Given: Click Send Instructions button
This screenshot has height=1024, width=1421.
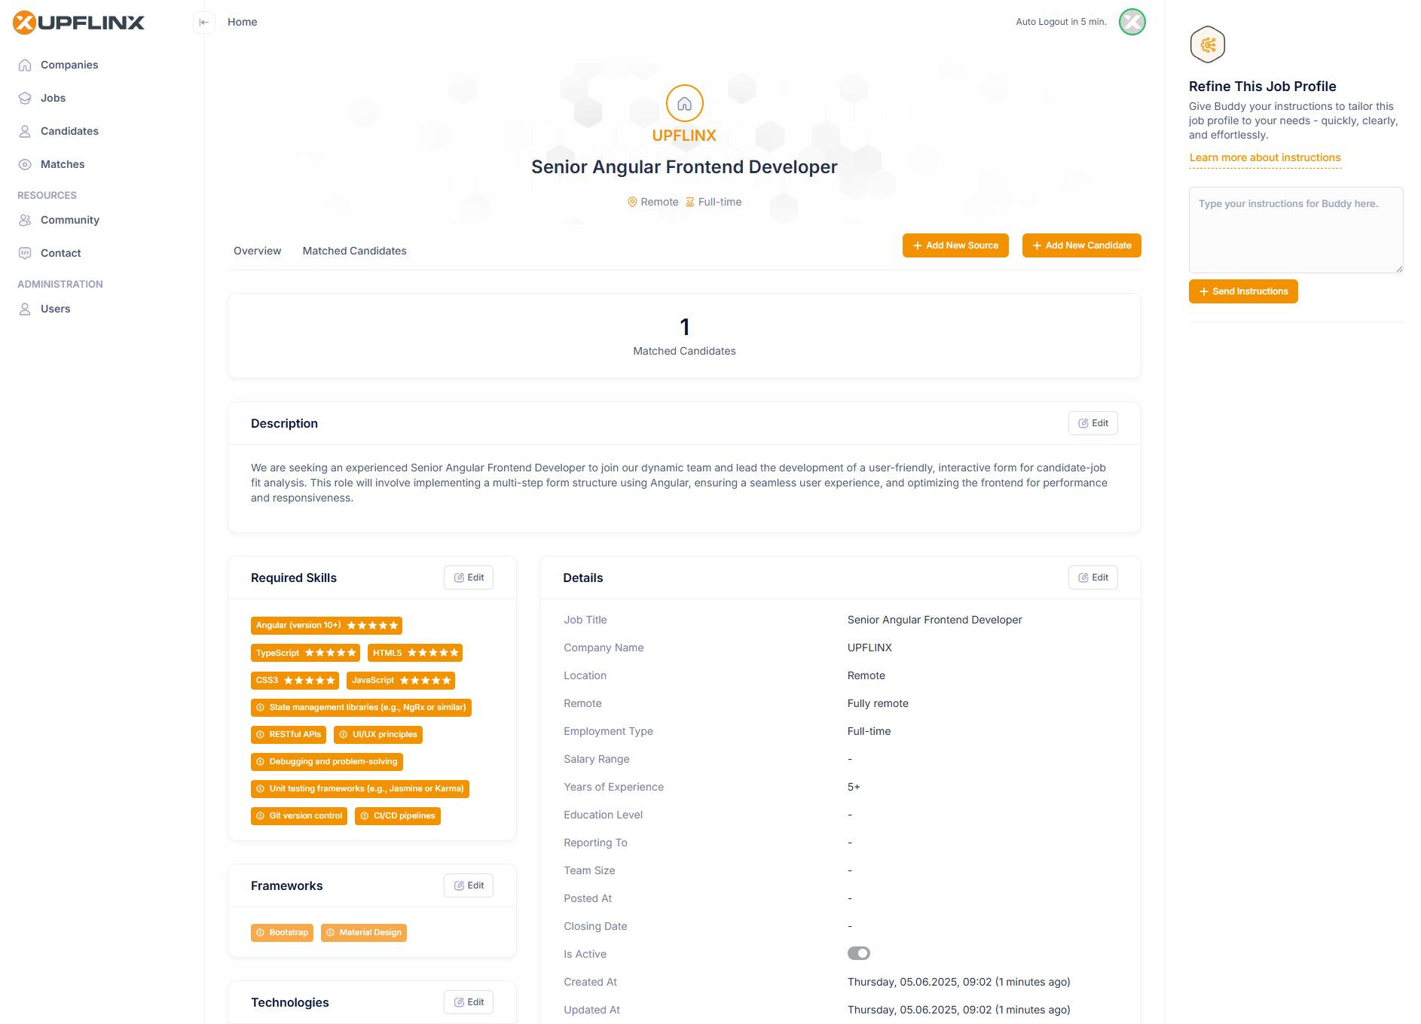Looking at the screenshot, I should [1243, 291].
